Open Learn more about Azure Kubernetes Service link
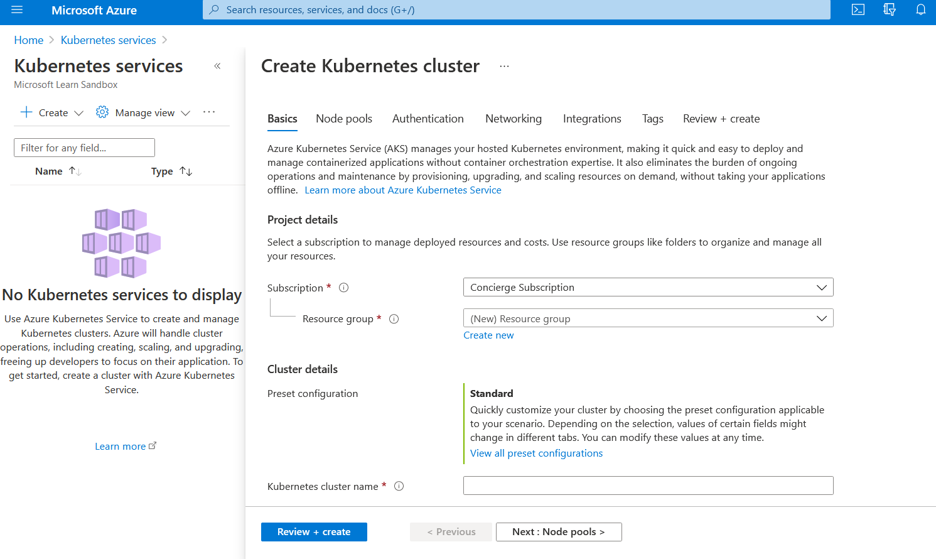This screenshot has height=559, width=936. pyautogui.click(x=403, y=190)
